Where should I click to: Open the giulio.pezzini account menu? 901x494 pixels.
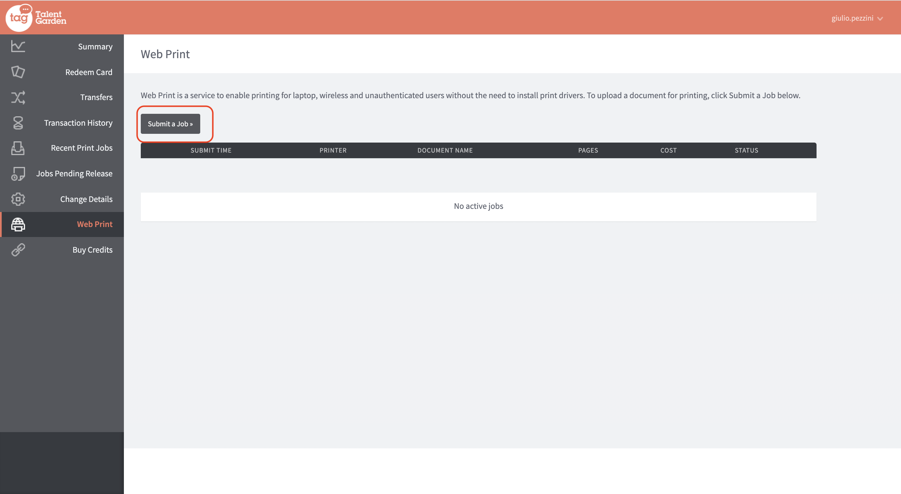point(852,18)
